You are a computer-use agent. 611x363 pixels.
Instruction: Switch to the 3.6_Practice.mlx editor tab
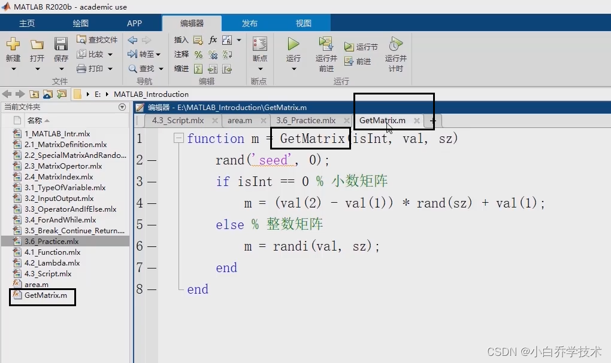coord(305,120)
